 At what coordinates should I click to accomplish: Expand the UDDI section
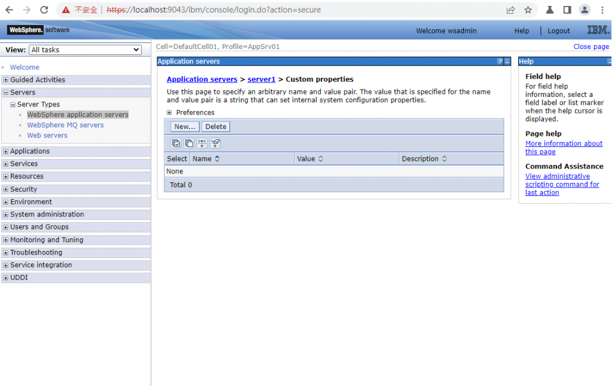pos(5,278)
